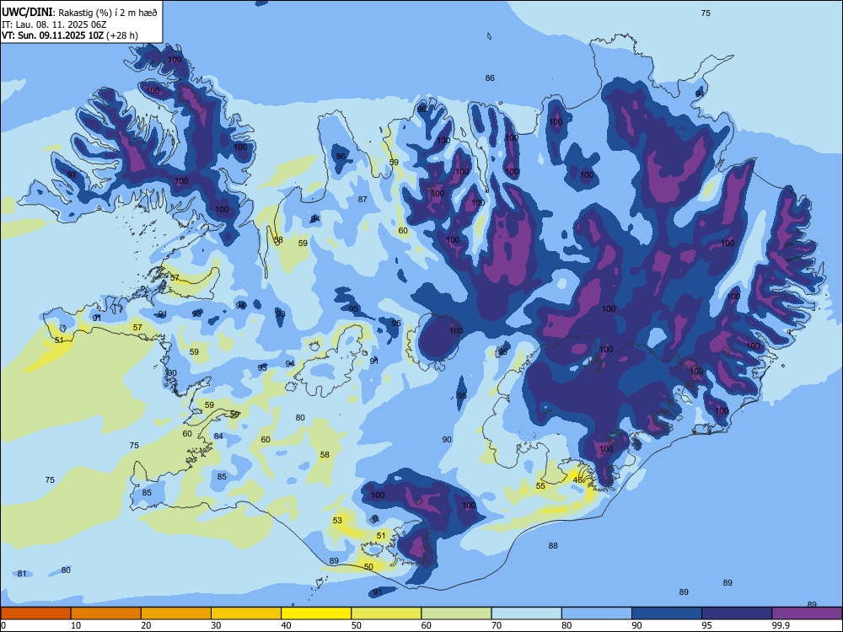Click the 97 humidity value in the Westfjords
This screenshot has width=843, height=632.
coord(72,175)
